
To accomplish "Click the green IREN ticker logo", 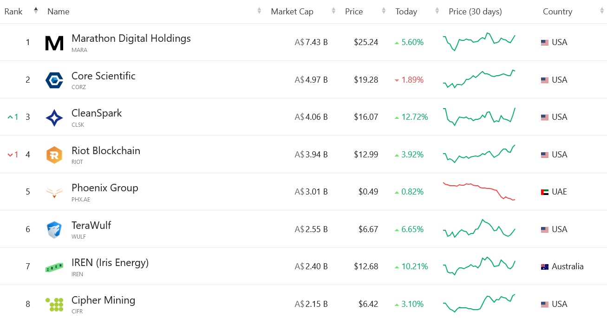I will [x=54, y=266].
